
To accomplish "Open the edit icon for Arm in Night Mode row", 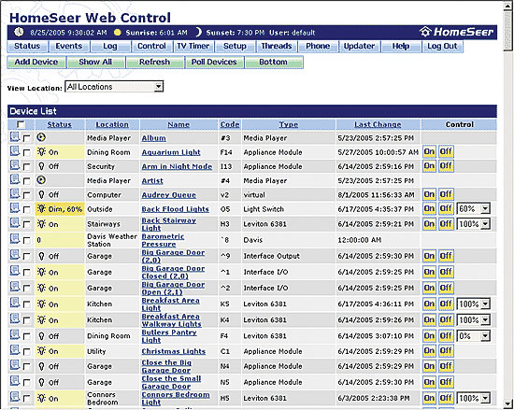I will 14,165.
